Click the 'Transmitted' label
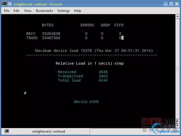The height and width of the screenshot is (136, 181). 70,76
